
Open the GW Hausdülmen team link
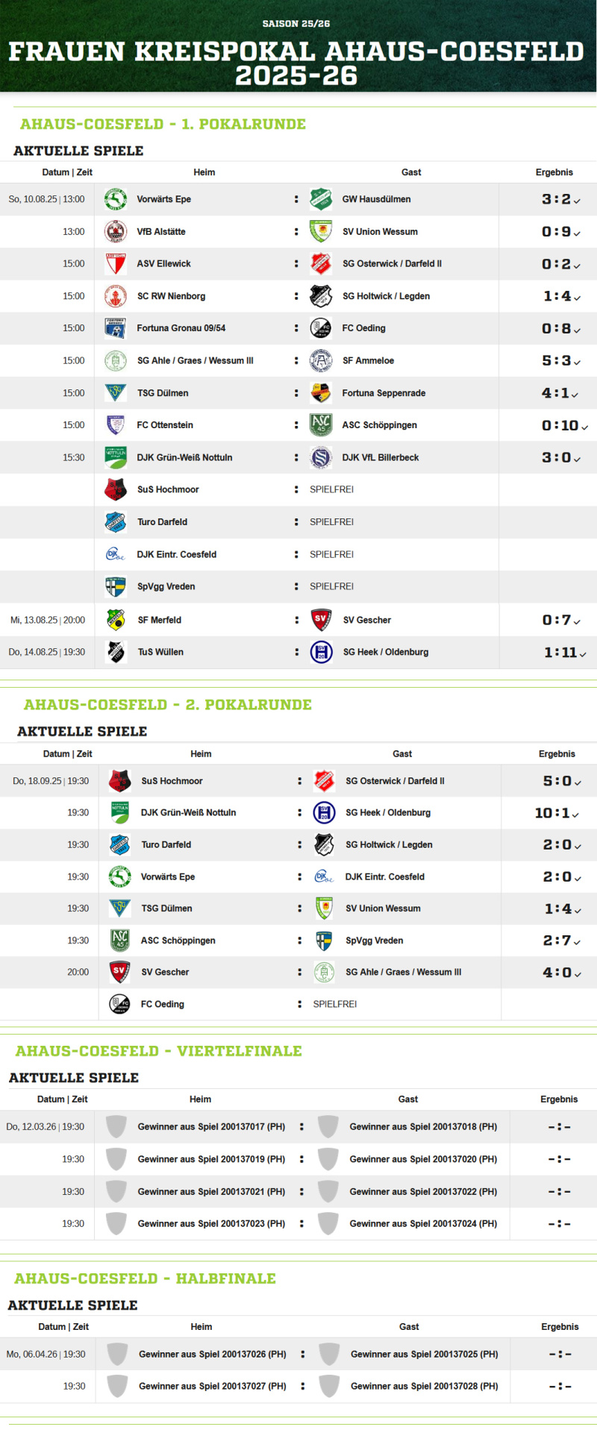376,199
